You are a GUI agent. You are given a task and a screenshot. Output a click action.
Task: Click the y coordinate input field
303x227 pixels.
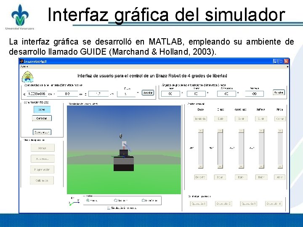pyautogui.click(x=67, y=94)
